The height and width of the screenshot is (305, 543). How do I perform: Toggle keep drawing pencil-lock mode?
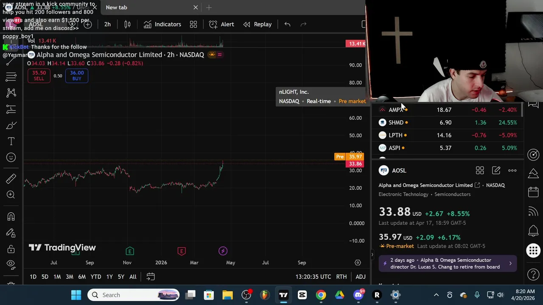11,233
